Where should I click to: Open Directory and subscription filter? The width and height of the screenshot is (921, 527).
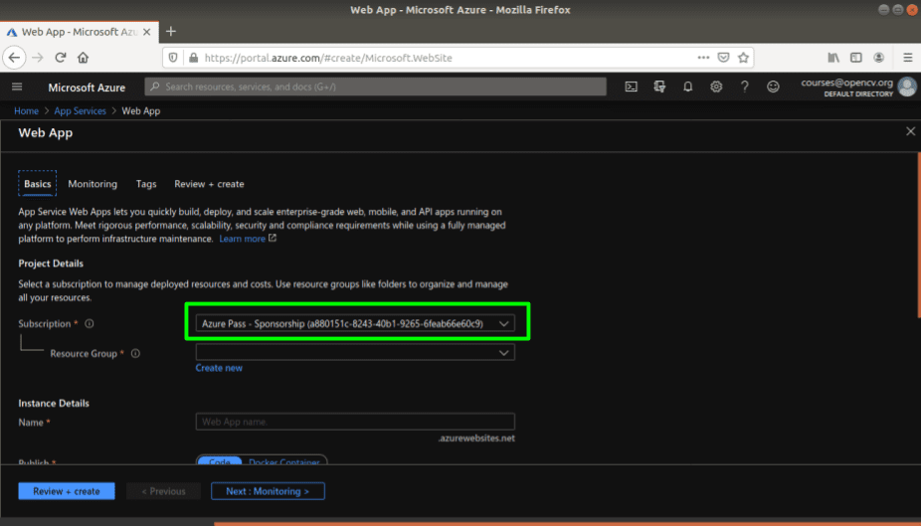(x=659, y=87)
